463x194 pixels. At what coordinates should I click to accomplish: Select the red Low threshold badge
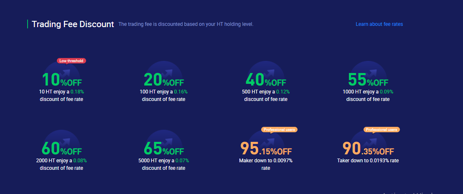coord(71,61)
